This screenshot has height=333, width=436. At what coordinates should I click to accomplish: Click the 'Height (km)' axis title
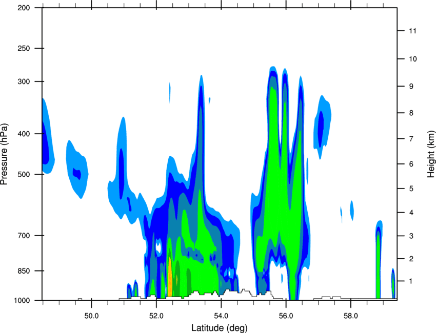431,154
